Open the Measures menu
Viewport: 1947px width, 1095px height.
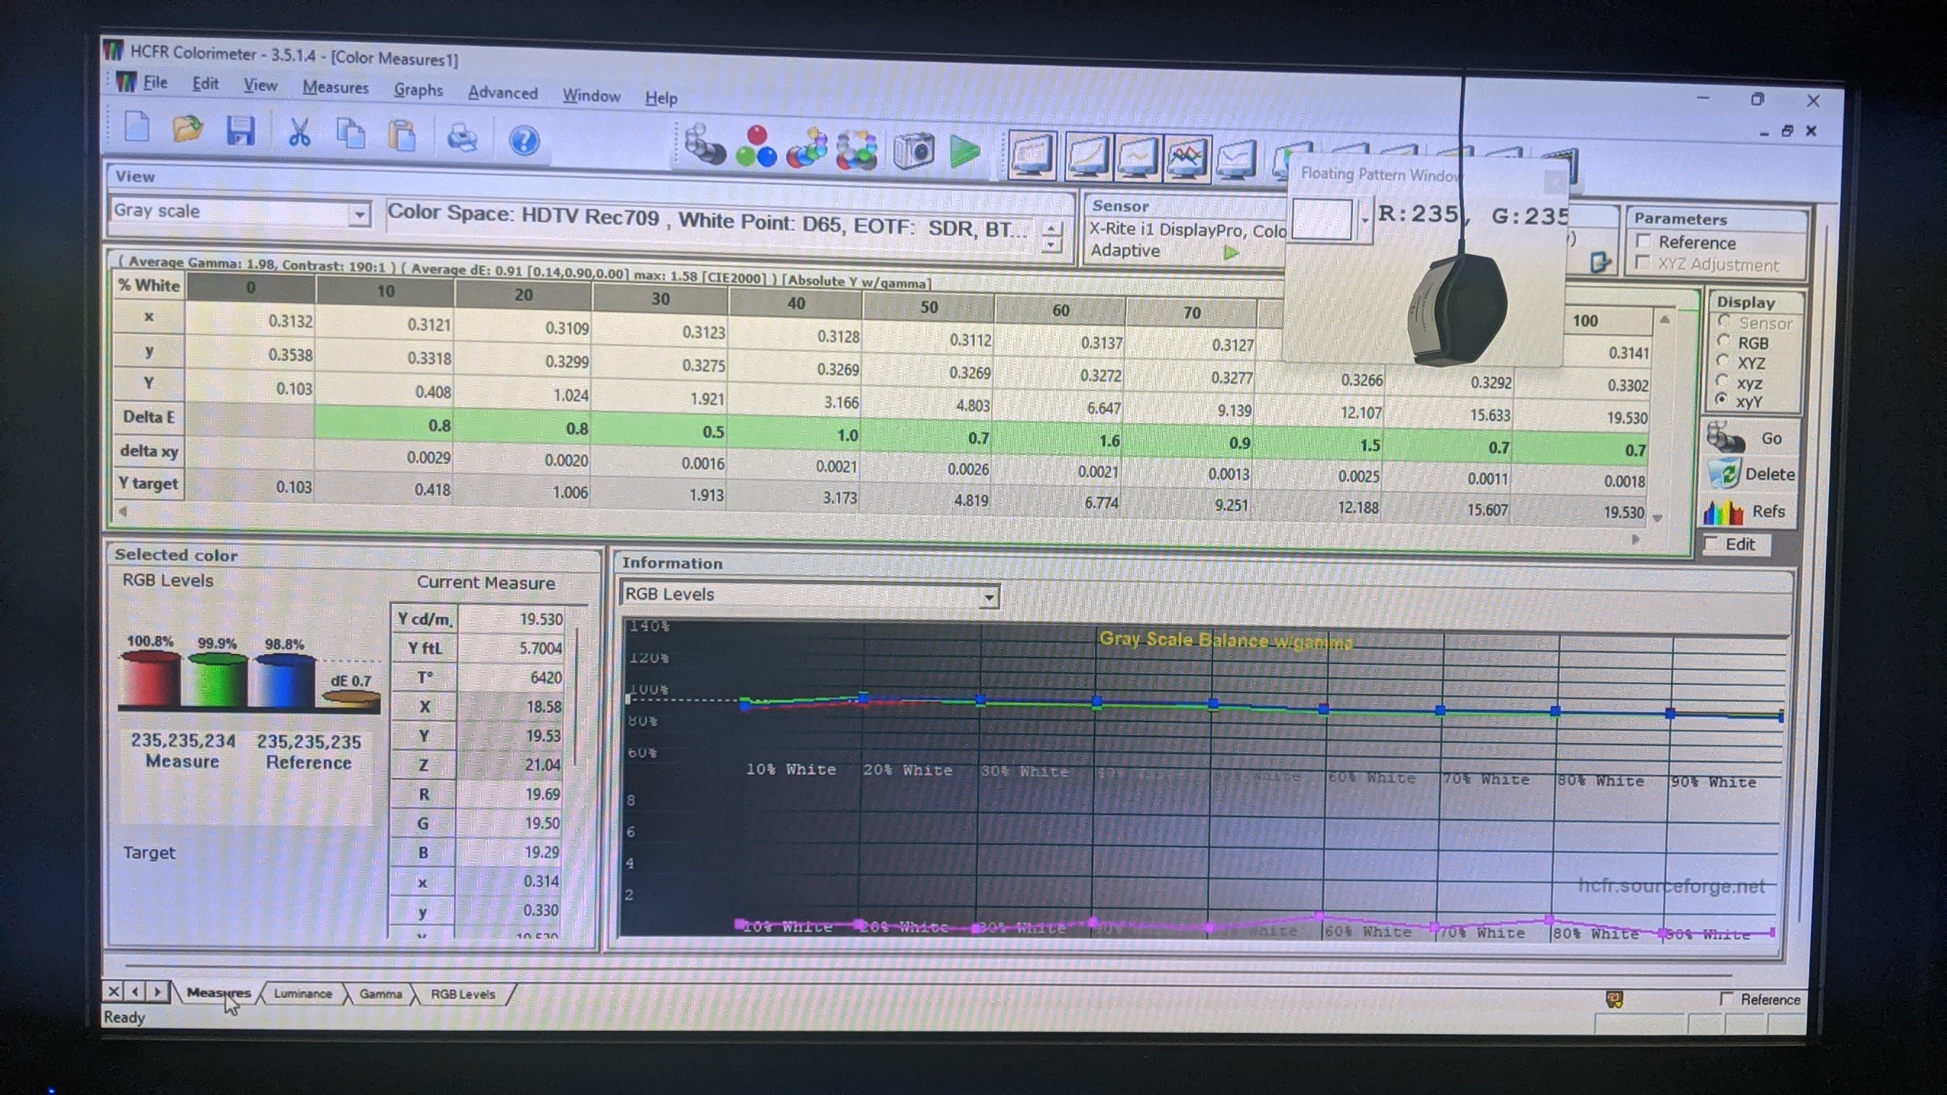point(335,88)
